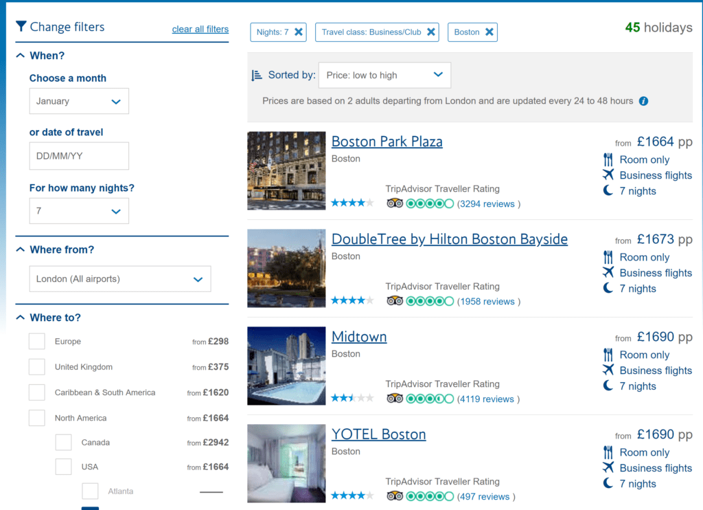This screenshot has height=510, width=703.
Task: Collapse the Where from? filter section
Action: [x=20, y=250]
